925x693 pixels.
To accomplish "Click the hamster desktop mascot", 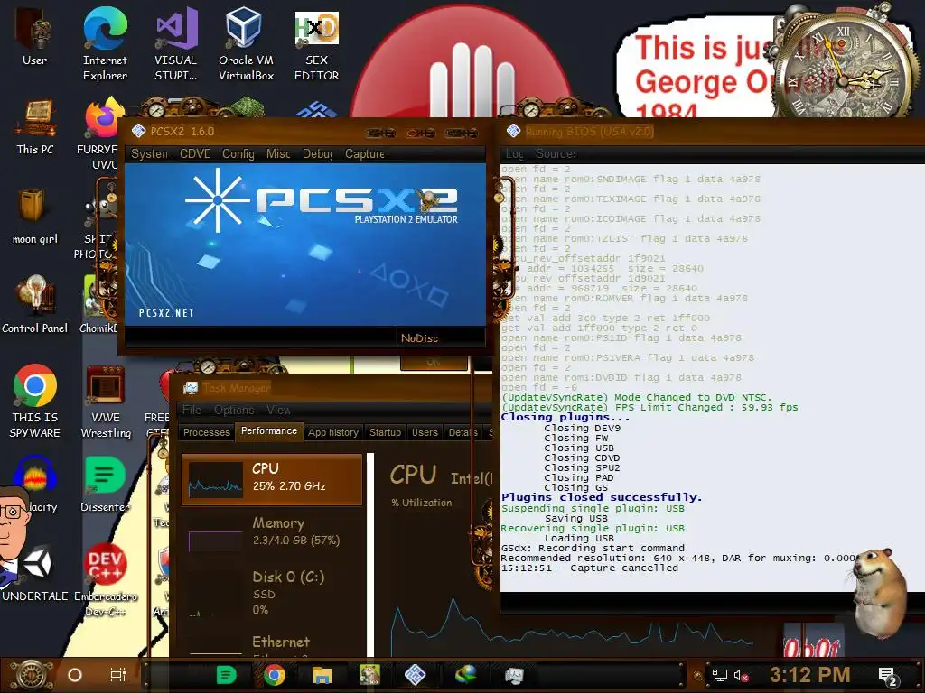I will click(x=881, y=592).
